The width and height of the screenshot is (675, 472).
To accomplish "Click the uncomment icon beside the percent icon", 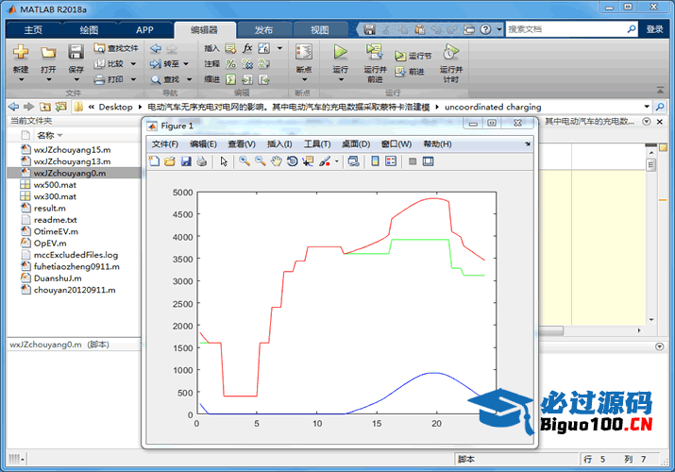I will [x=247, y=64].
